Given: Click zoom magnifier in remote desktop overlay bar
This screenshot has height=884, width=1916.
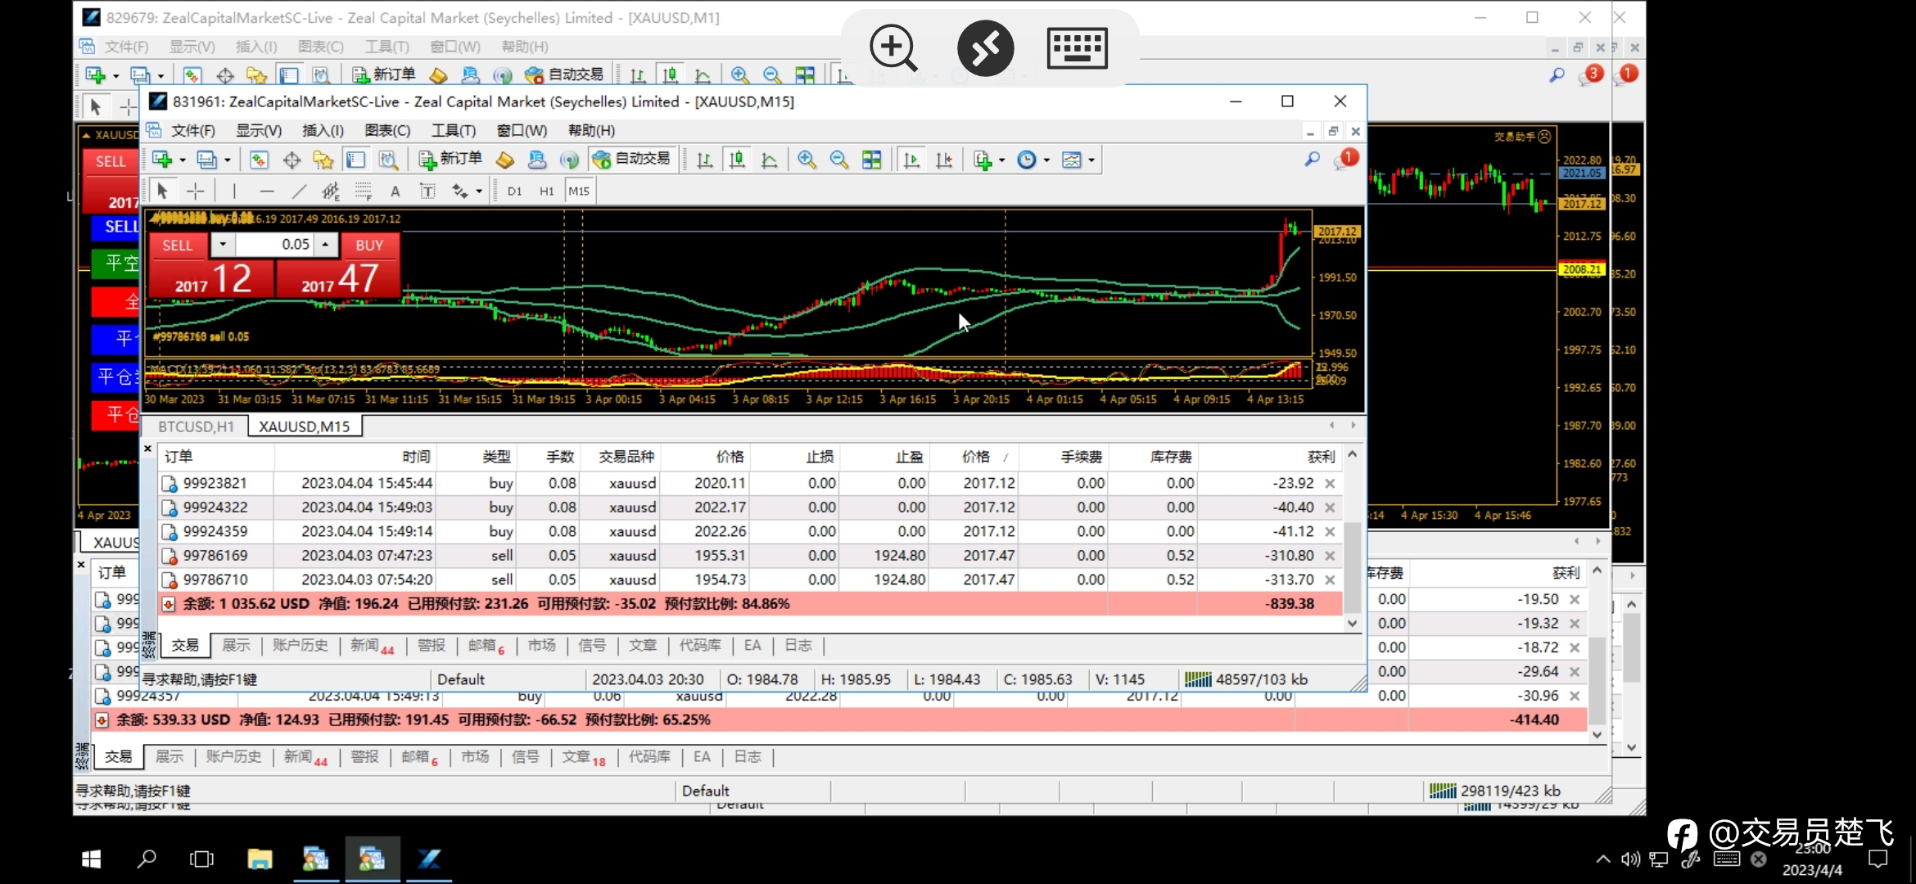Looking at the screenshot, I should click(892, 47).
